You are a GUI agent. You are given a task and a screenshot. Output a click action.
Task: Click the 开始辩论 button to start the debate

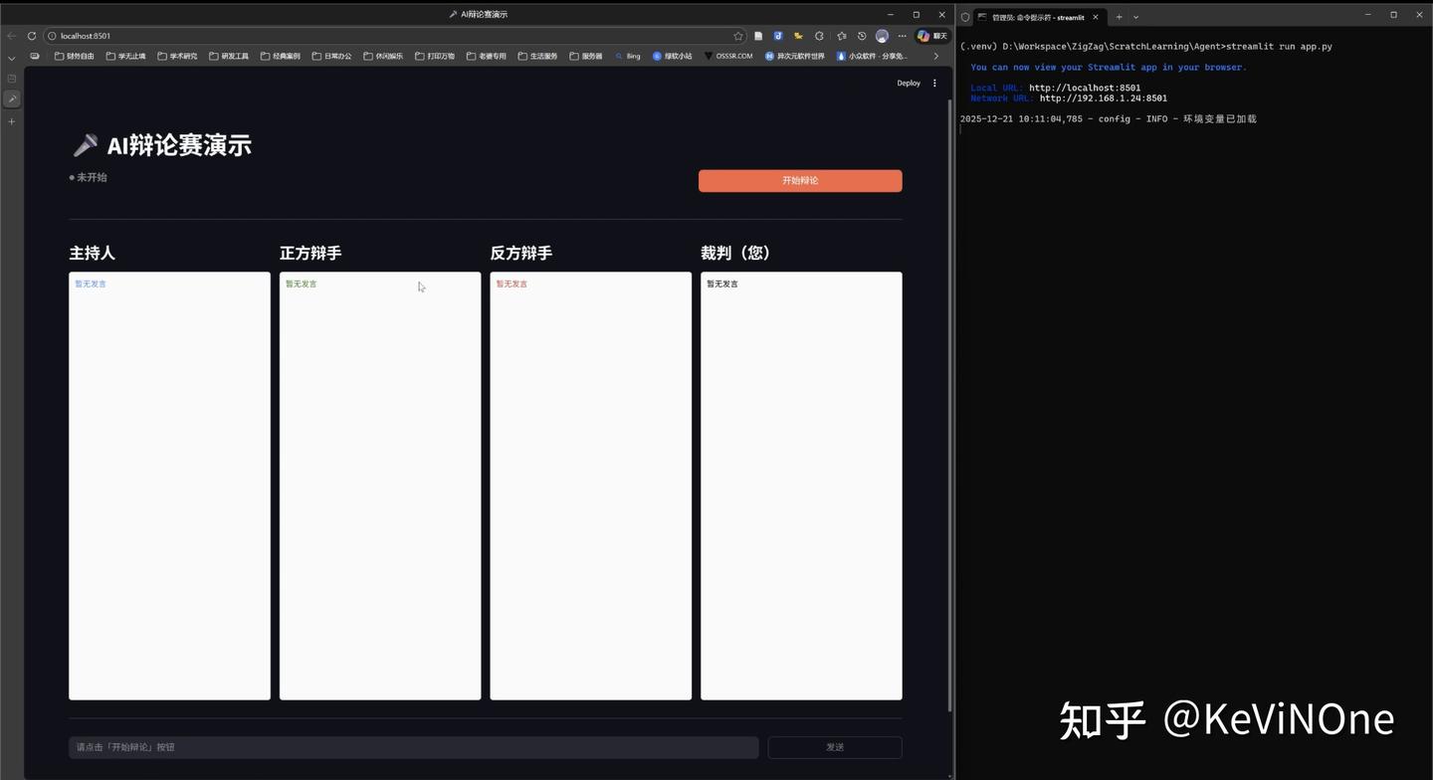coord(800,180)
